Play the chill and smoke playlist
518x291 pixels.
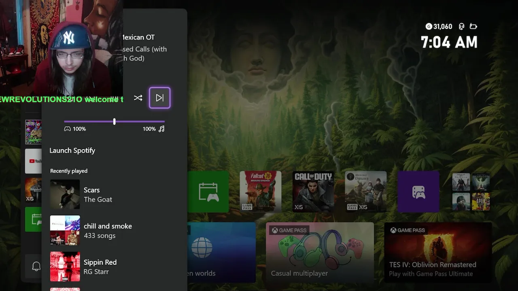(114, 231)
